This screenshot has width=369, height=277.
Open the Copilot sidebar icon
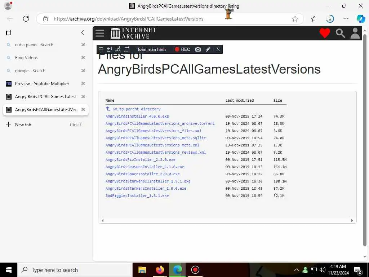pos(361,19)
